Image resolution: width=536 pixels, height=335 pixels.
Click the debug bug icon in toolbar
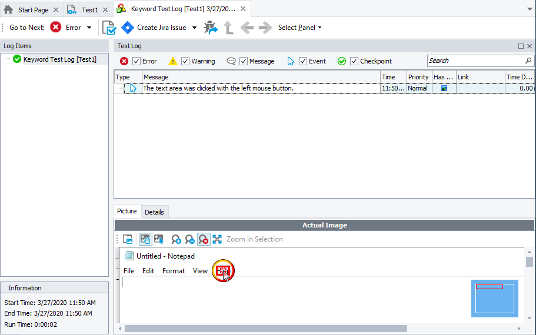pyautogui.click(x=211, y=28)
